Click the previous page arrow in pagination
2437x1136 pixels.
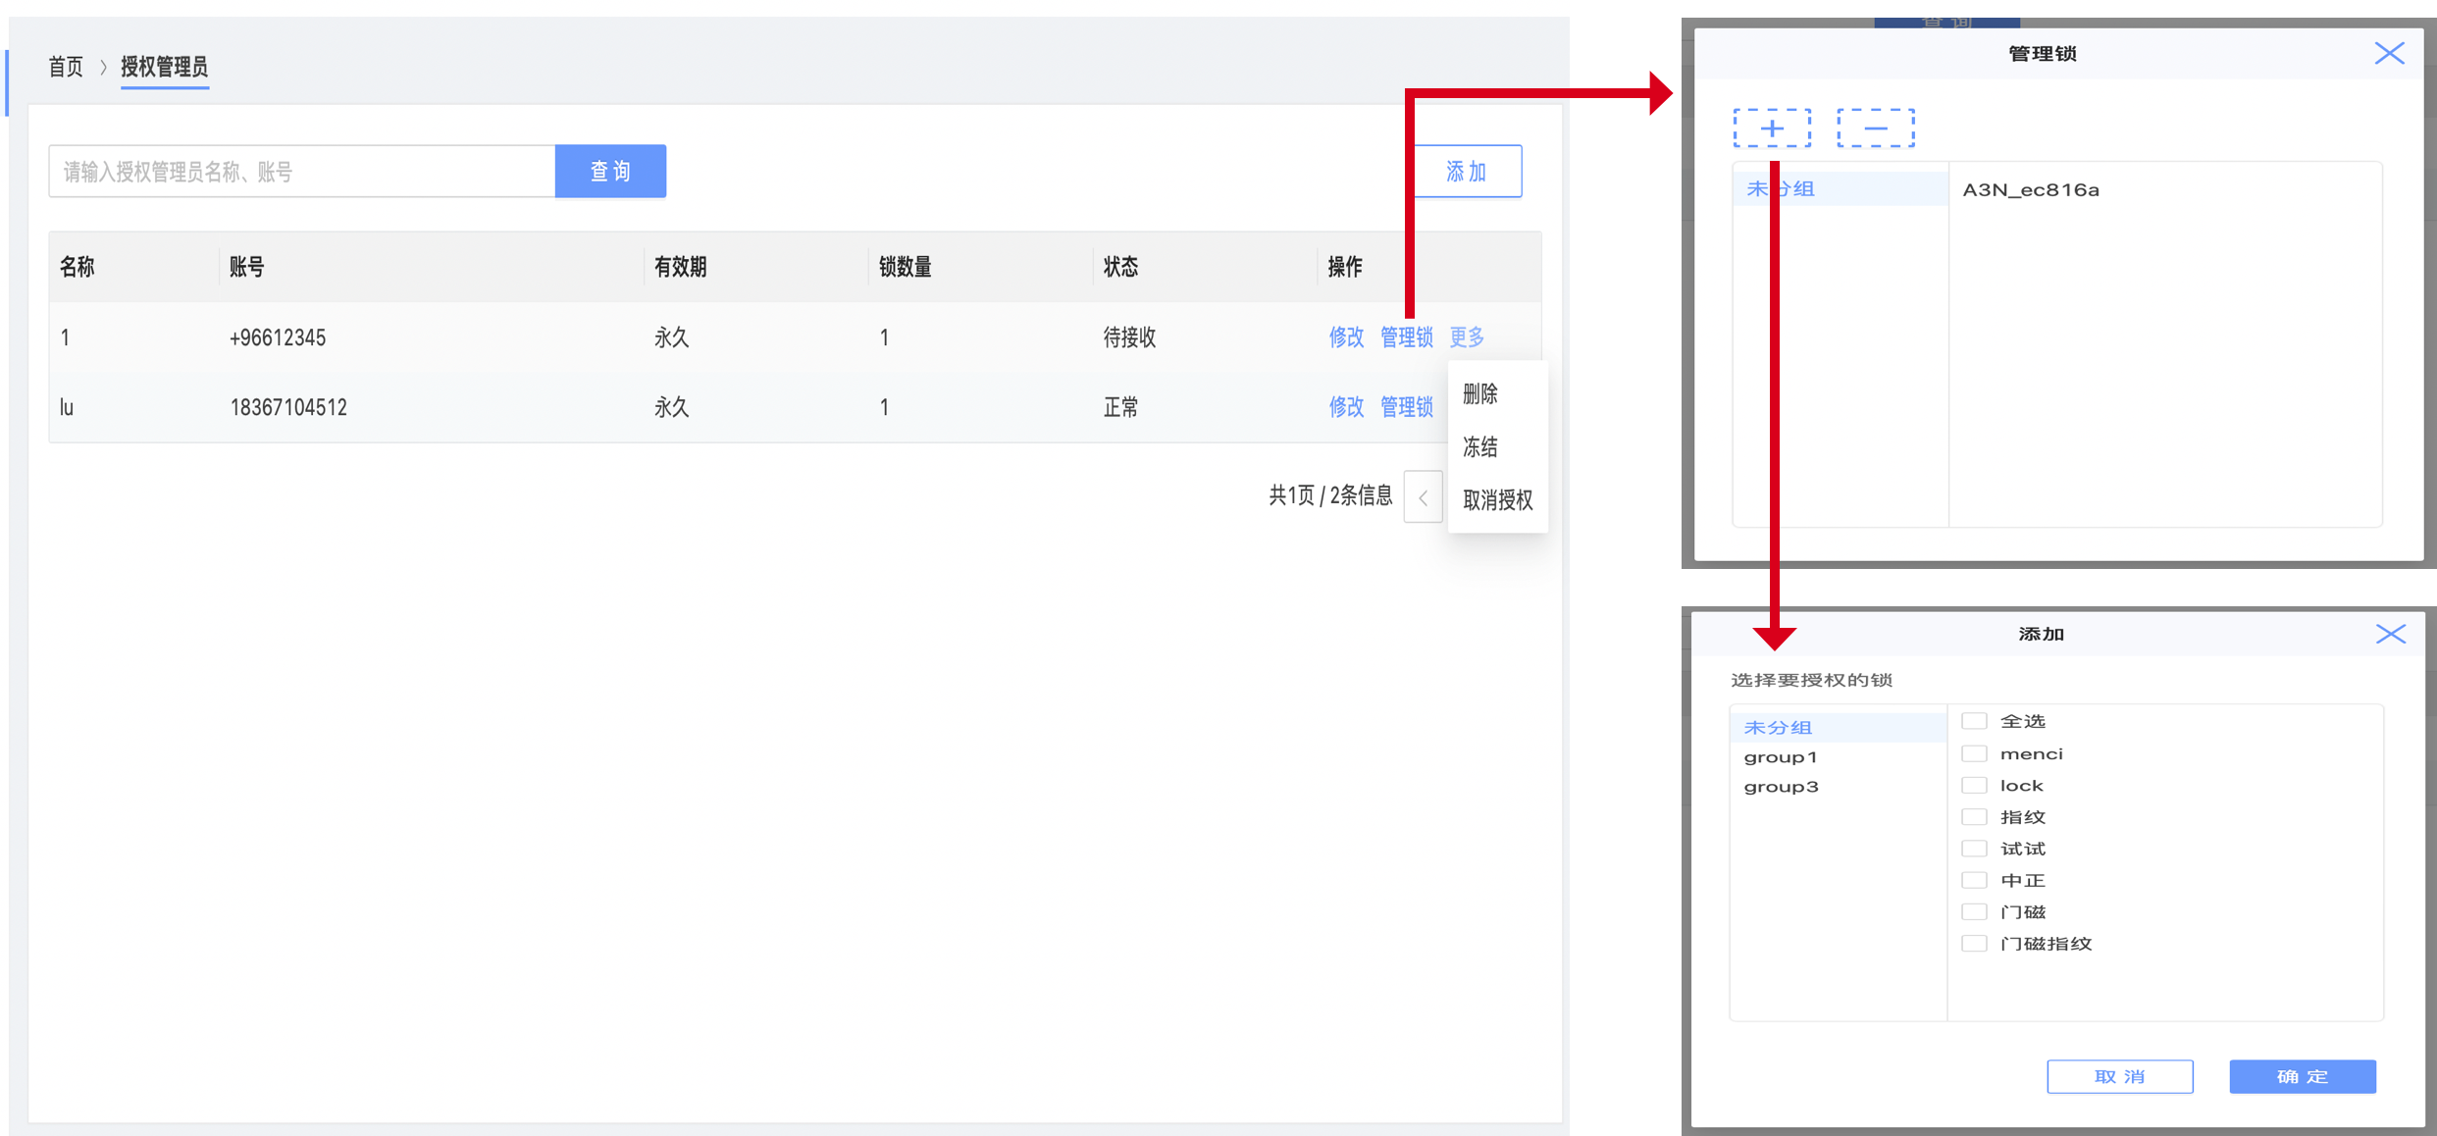tap(1423, 497)
